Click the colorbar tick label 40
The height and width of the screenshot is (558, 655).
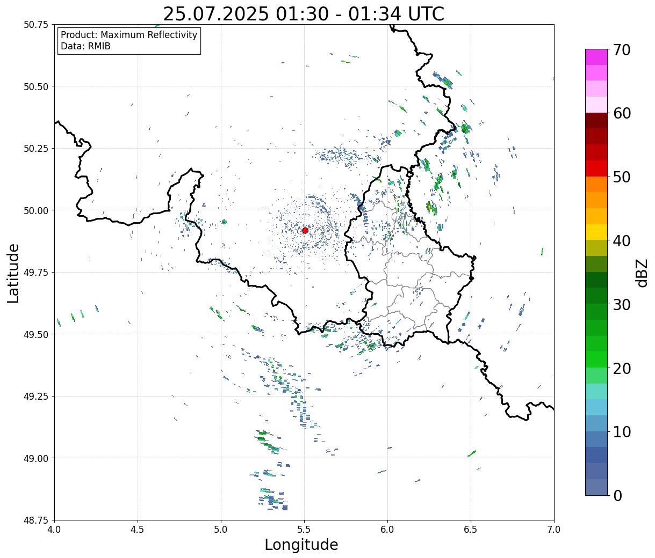622,241
